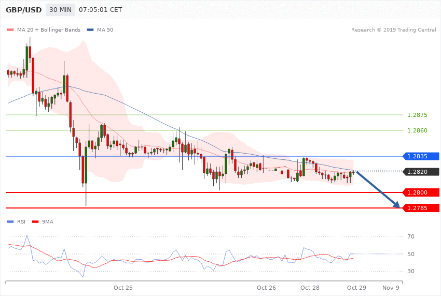441x298 pixels.
Task: Click the red 1.2800 support price tag
Action: click(x=421, y=192)
